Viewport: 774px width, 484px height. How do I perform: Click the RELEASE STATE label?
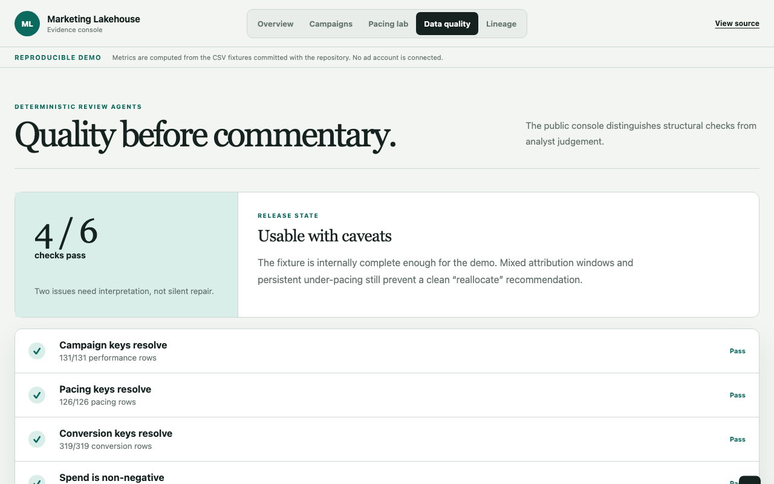point(288,215)
